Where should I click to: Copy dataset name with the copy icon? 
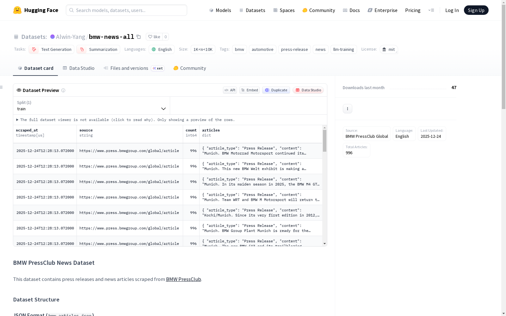pyautogui.click(x=139, y=37)
